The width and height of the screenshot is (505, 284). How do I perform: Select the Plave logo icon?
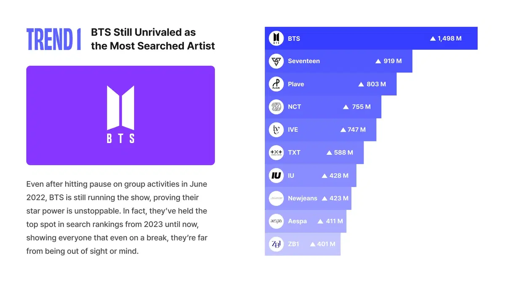[x=276, y=84]
